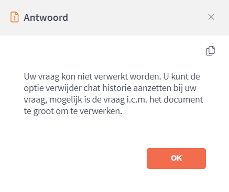Copy the answer text with the copy icon
229x192 pixels.
[x=211, y=51]
